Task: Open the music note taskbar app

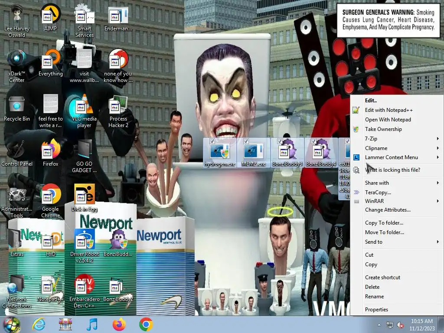Action: [x=92, y=324]
